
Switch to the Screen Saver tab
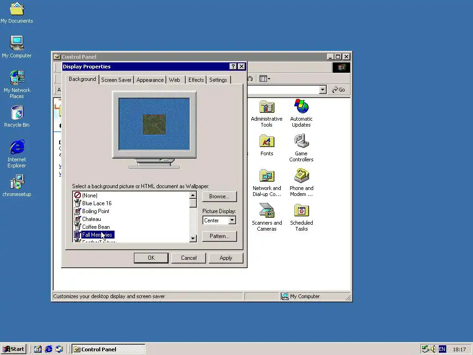[x=116, y=80]
